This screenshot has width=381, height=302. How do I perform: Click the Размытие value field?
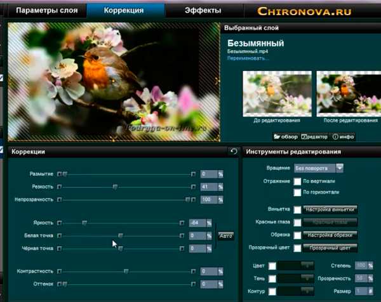(209, 174)
